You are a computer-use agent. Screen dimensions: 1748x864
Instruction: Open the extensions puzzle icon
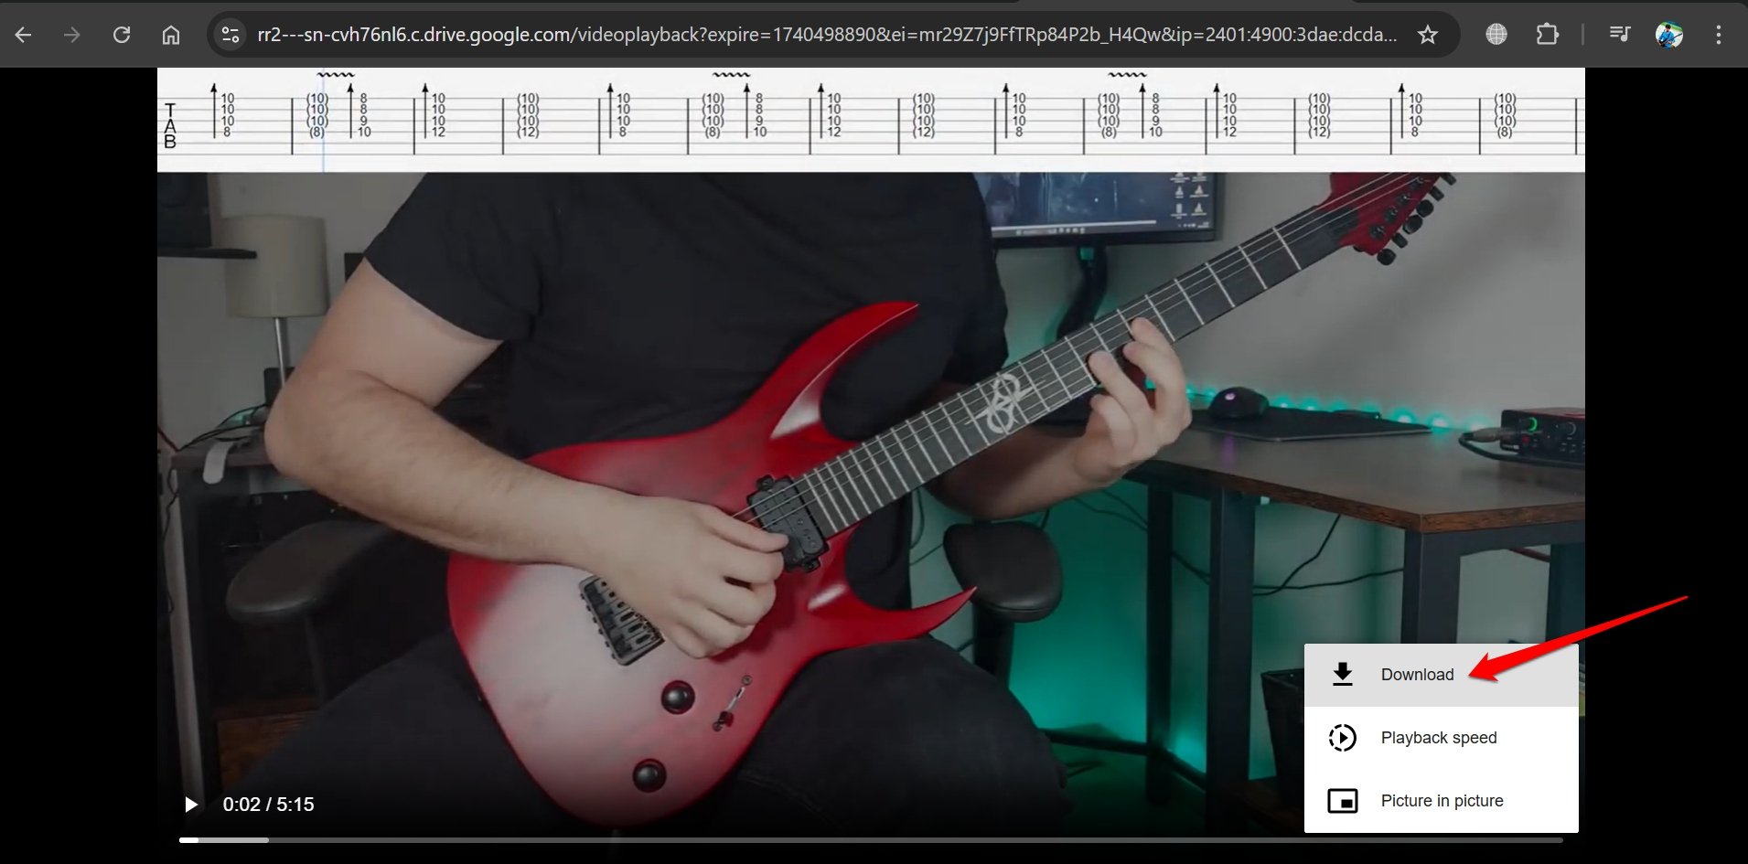[1547, 35]
